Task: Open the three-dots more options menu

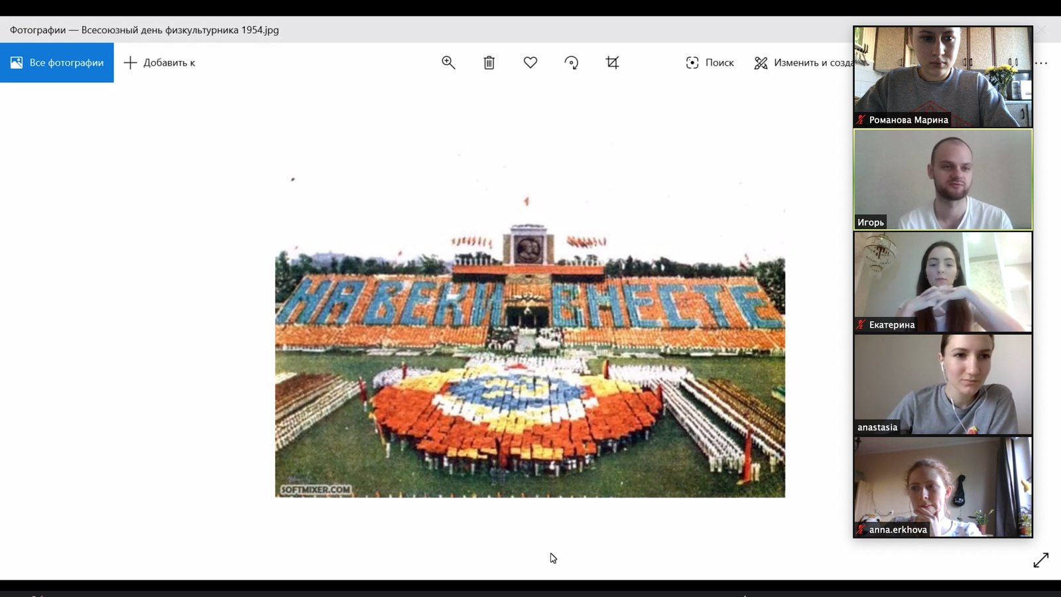Action: [1041, 63]
